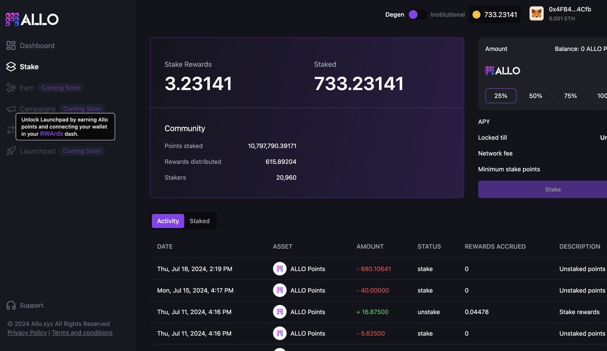Click the Campaigns megaphone icon
Screen dimensions: 607x351
[11, 109]
